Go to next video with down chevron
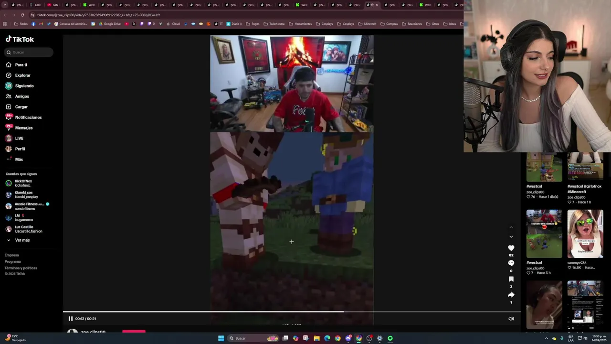The image size is (611, 344). coord(511,236)
